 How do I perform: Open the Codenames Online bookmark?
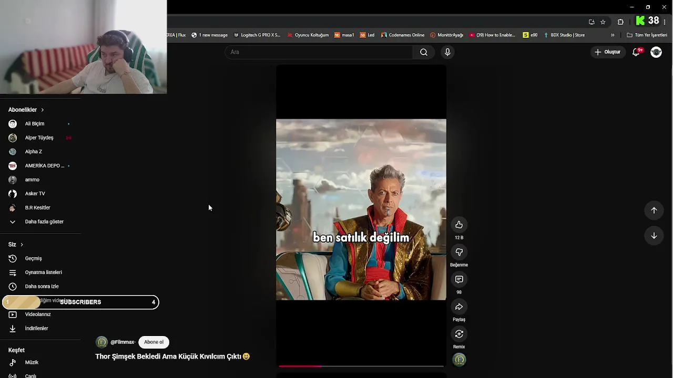coord(403,35)
